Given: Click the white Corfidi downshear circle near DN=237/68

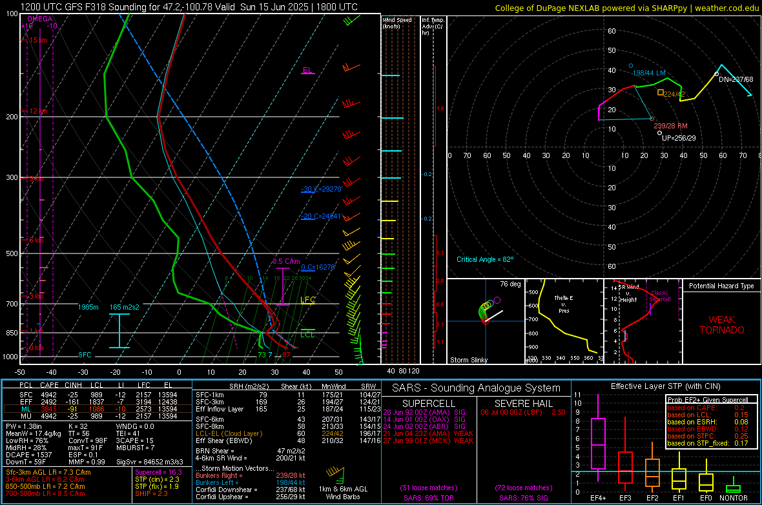Looking at the screenshot, I should point(716,74).
